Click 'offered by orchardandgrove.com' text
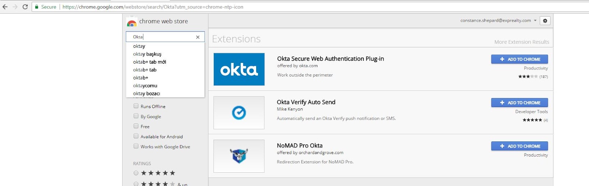Viewport: 589px width, 186px height. (310, 153)
